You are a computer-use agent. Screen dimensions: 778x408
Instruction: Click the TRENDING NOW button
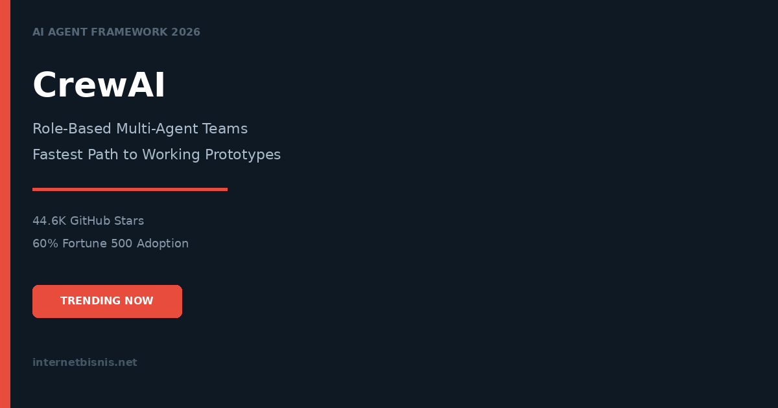coord(107,301)
